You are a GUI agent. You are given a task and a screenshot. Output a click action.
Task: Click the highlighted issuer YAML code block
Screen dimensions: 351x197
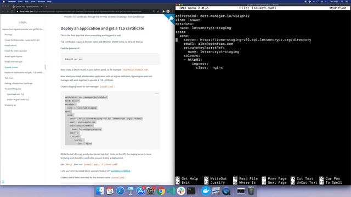click(110, 120)
